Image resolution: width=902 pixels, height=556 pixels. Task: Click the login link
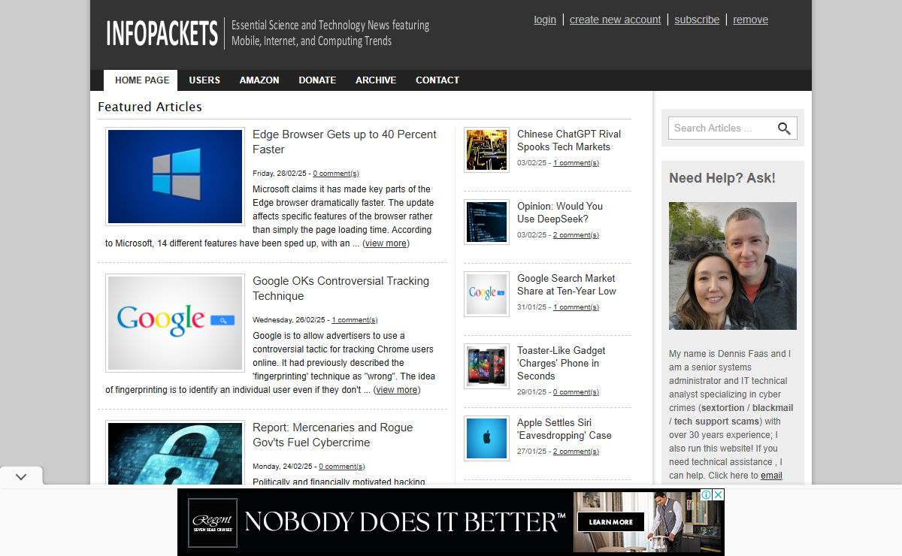[545, 20]
